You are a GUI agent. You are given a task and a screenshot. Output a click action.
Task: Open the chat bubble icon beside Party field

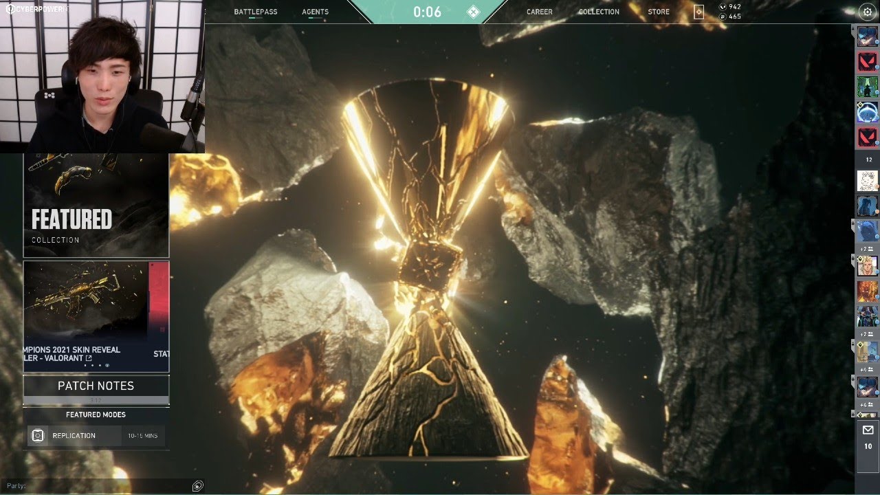[x=198, y=486]
